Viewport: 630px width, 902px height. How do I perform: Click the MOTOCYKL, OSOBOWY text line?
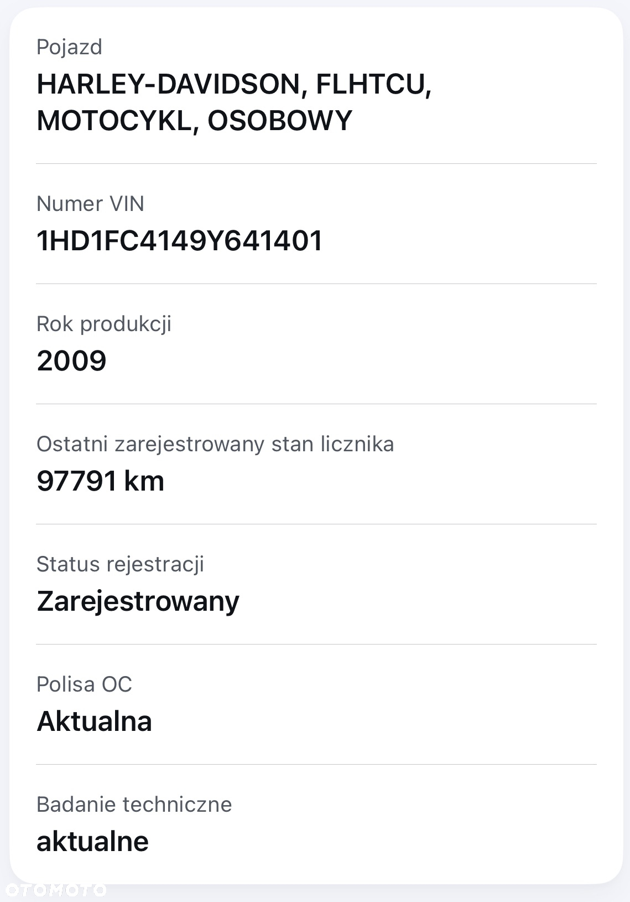[194, 121]
